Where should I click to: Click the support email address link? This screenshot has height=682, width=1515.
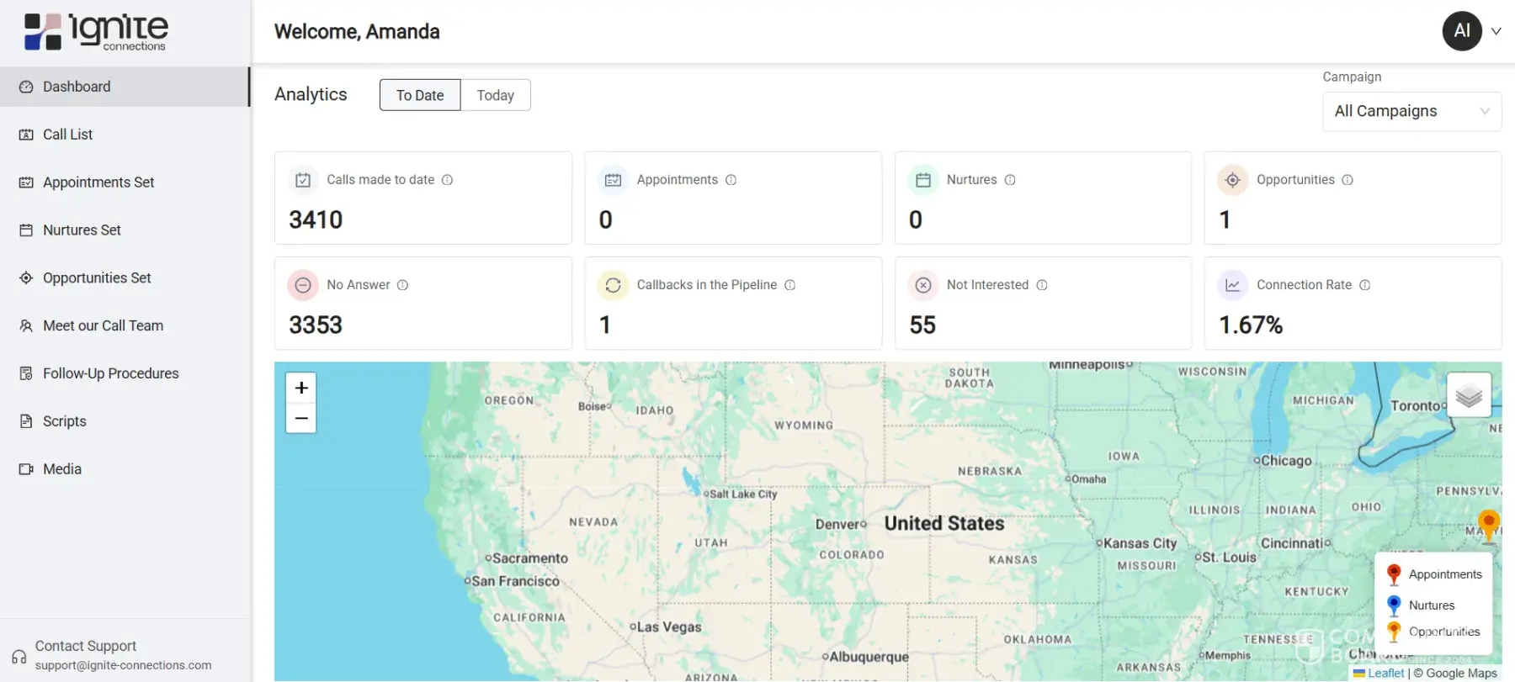pyautogui.click(x=124, y=665)
